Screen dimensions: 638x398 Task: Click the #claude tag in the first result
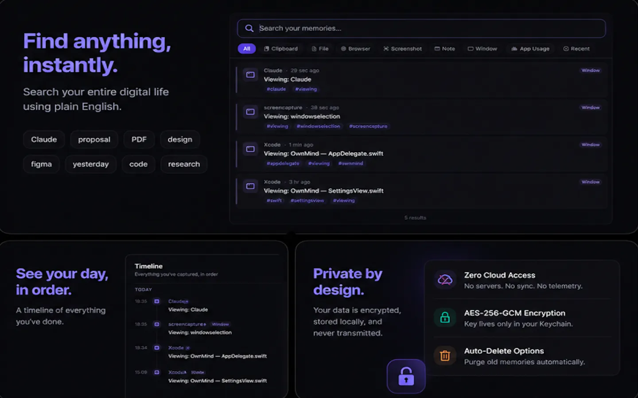tap(276, 89)
